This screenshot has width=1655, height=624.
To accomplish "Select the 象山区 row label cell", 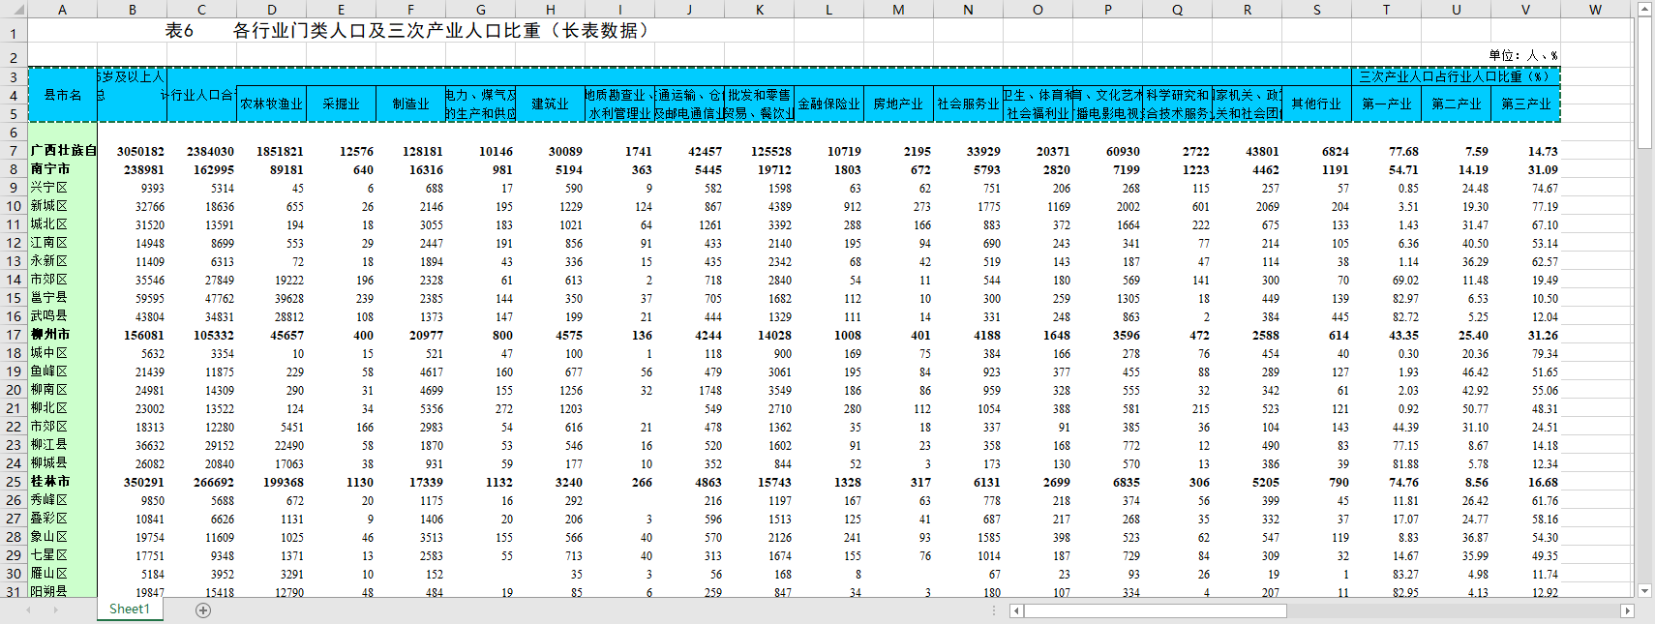I will pos(63,537).
